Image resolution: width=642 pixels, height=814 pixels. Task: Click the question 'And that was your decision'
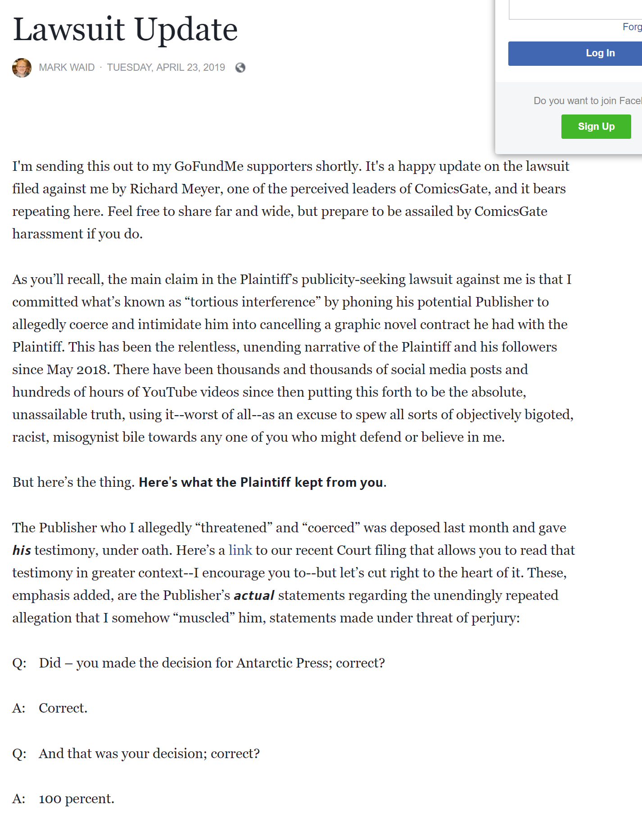[x=136, y=754]
